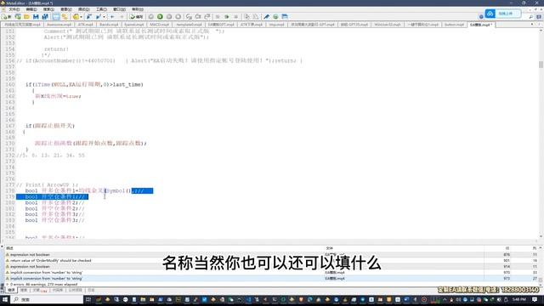
Task: Toggle the Navigator panel icon
Action: [56, 17]
